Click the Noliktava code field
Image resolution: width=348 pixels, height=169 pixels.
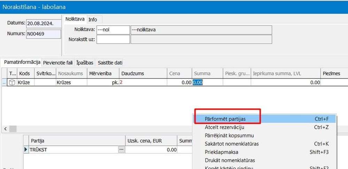tap(113, 30)
